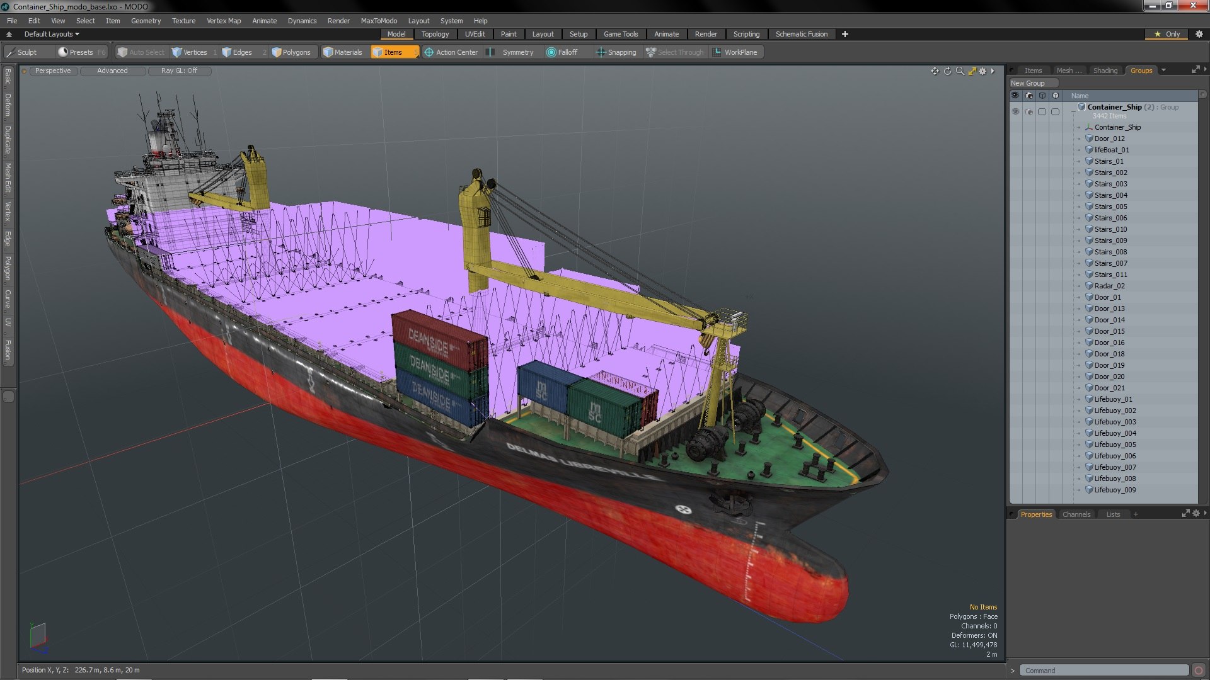1210x680 pixels.
Task: Switch to the Shading panel tab
Action: pyautogui.click(x=1105, y=71)
